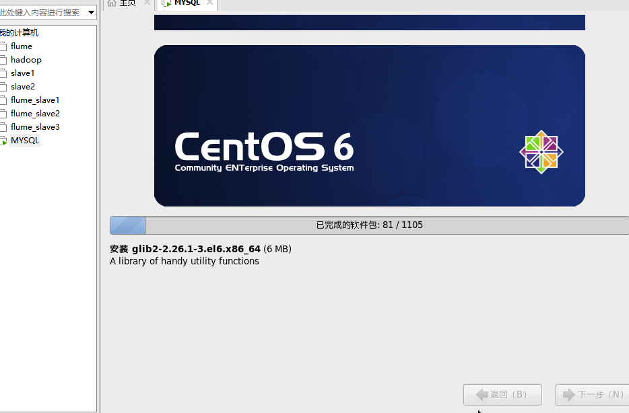Image resolution: width=629 pixels, height=413 pixels.
Task: Click the hadoop VM icon
Action: tap(3, 60)
